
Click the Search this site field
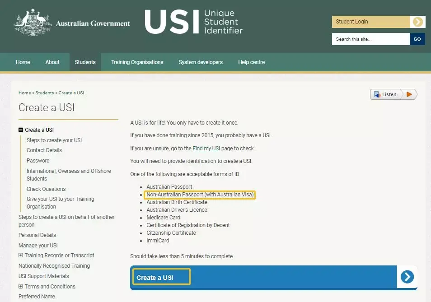click(371, 39)
